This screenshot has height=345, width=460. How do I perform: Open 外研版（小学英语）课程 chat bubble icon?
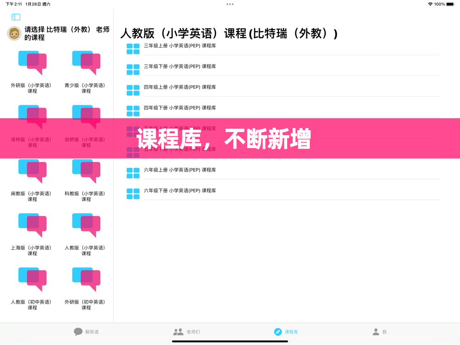point(32,63)
